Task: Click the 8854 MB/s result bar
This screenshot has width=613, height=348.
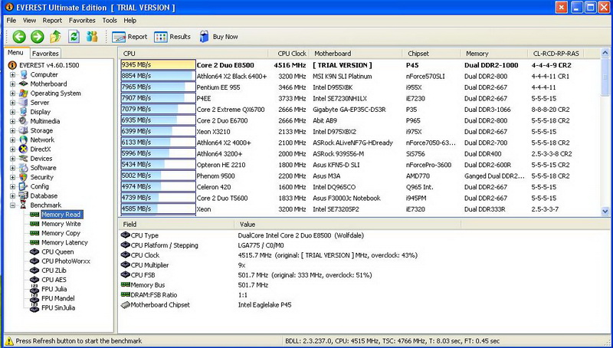Action: 158,76
